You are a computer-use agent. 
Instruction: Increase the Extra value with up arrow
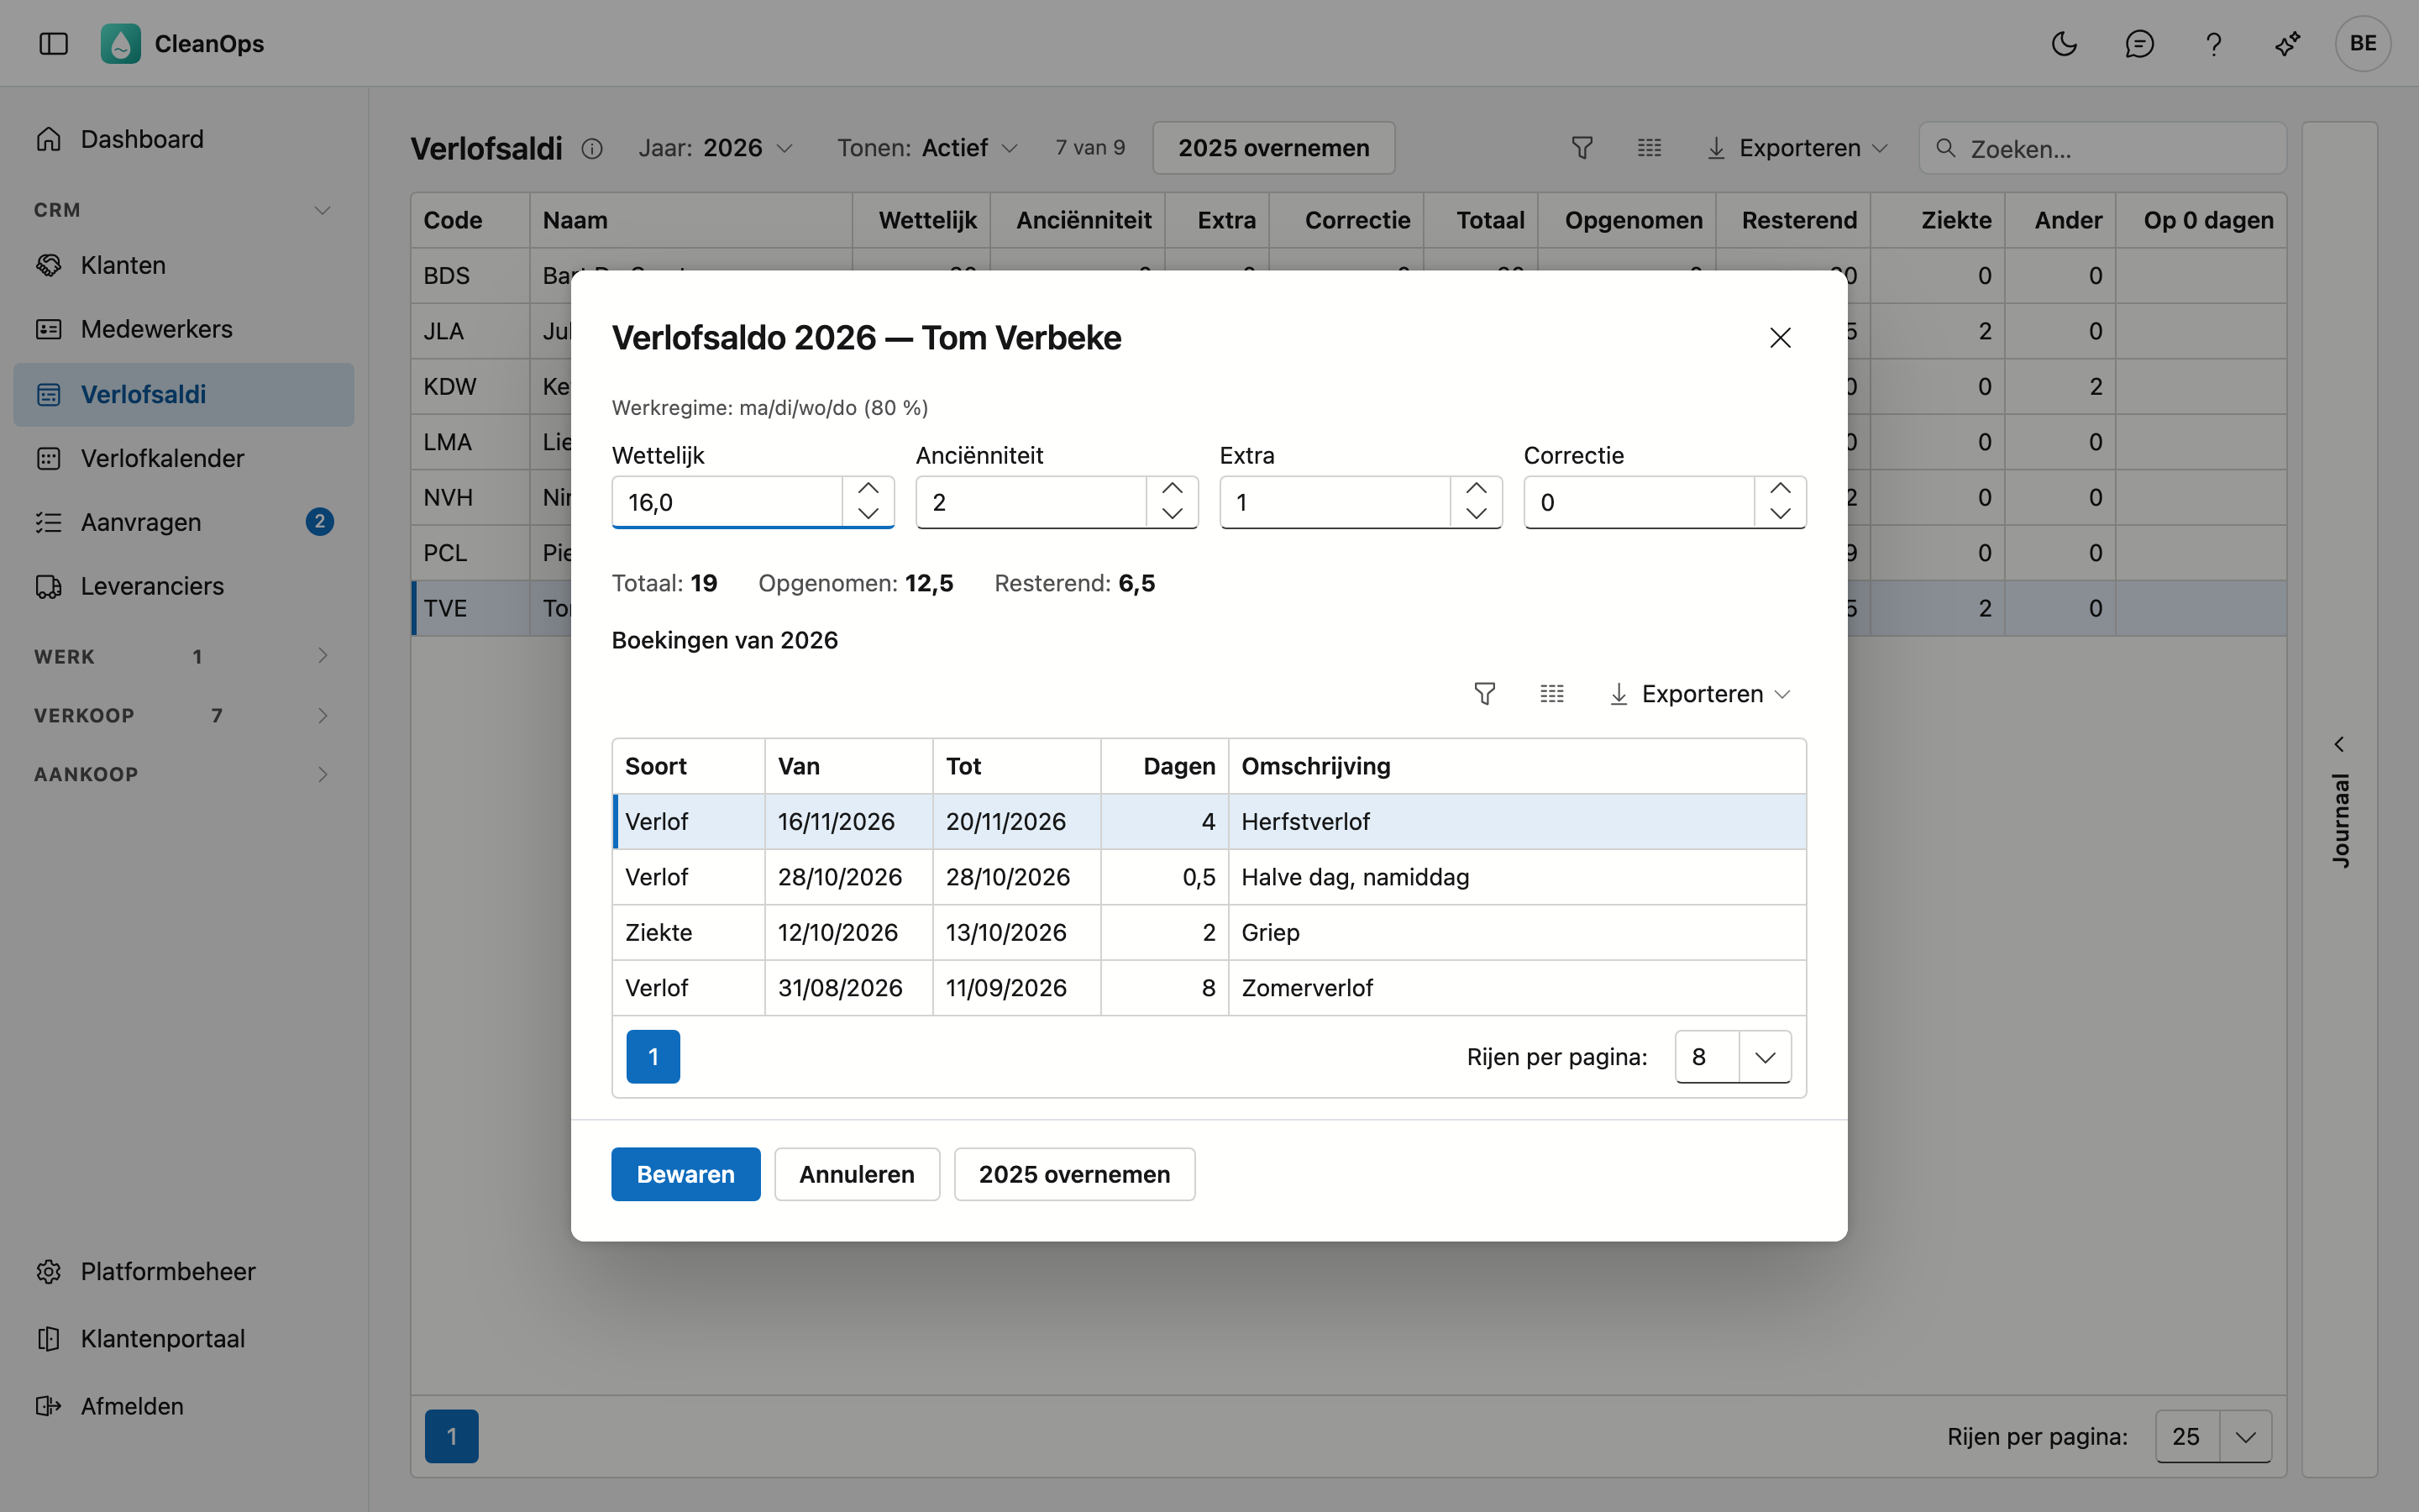click(1476, 489)
